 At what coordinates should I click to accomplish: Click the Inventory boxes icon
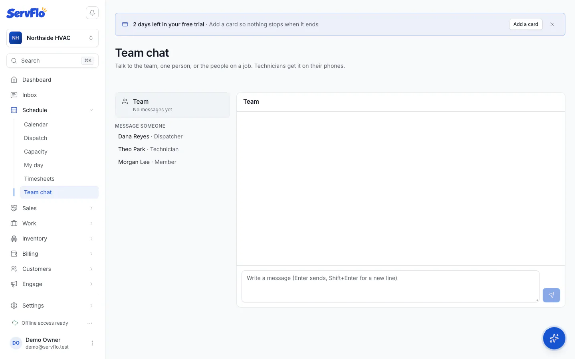14,239
